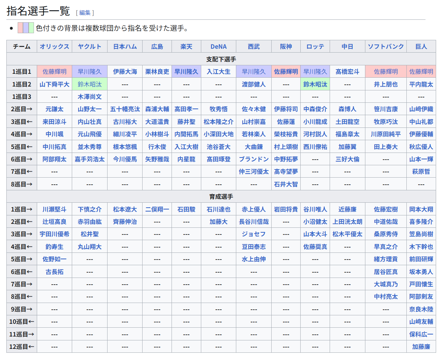This screenshot has width=440, height=357.
Task: Click 石井大智 in the 8巡目 row
Action: point(286,184)
